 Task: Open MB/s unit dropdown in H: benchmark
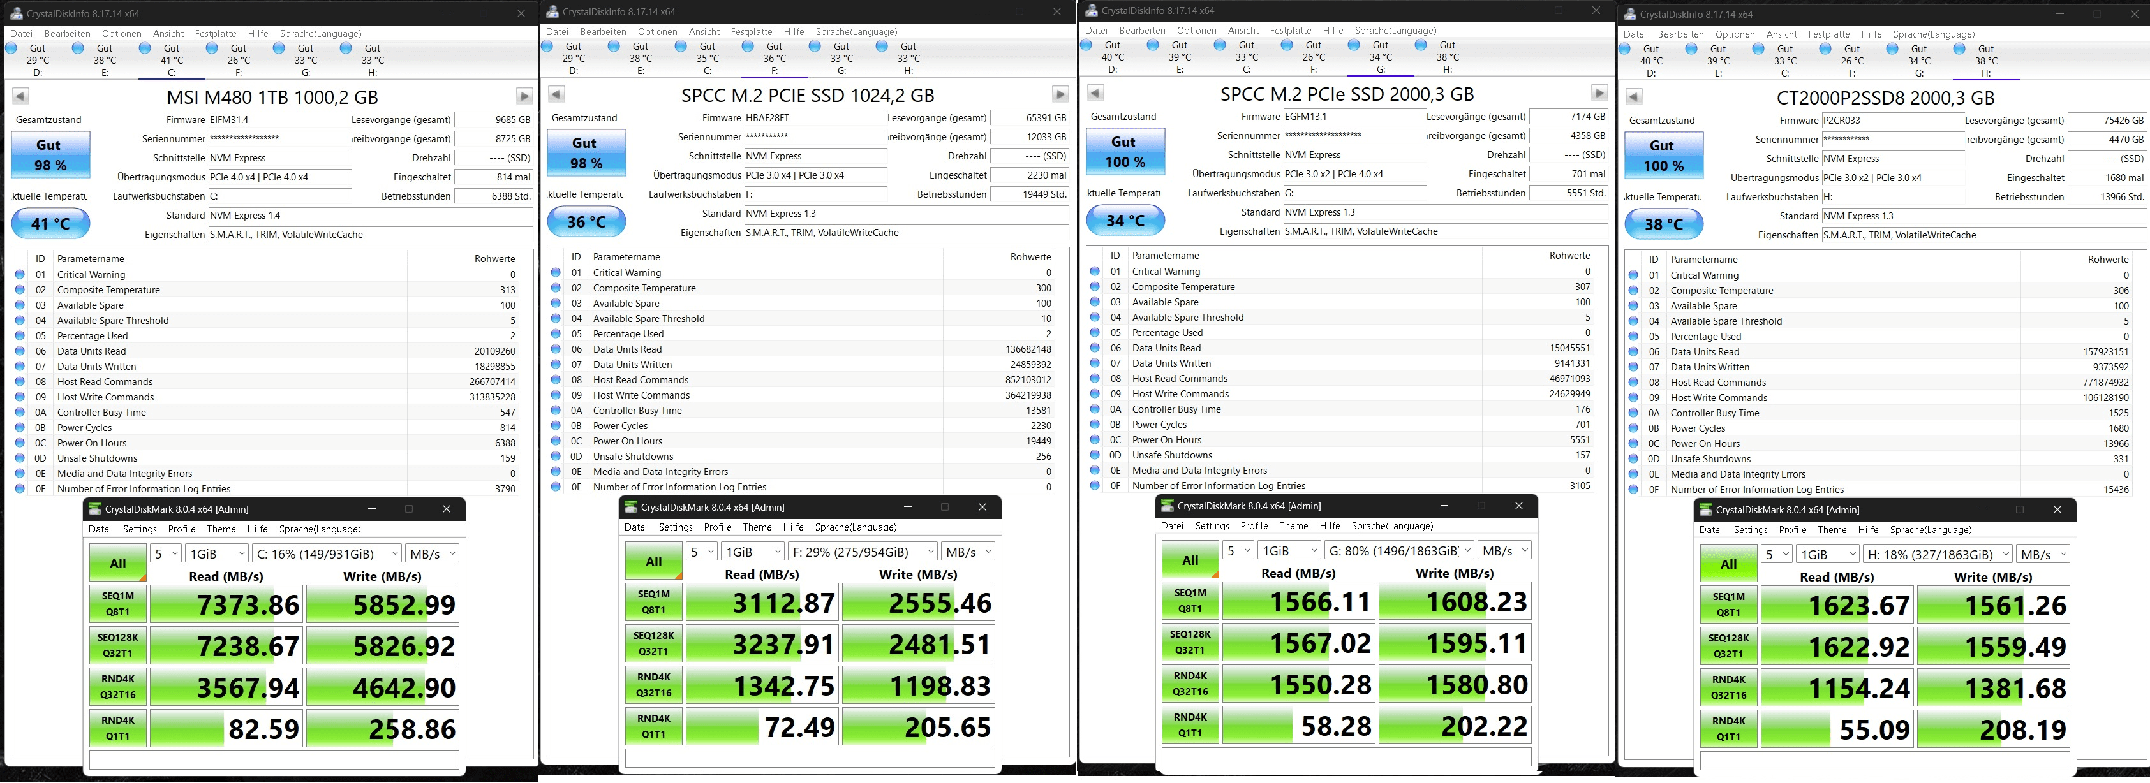pyautogui.click(x=2042, y=555)
